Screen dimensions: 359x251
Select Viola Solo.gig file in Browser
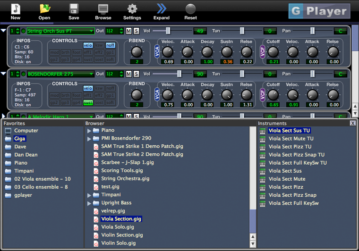(117, 227)
